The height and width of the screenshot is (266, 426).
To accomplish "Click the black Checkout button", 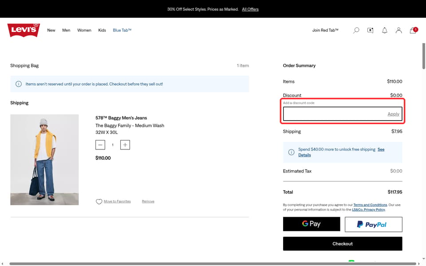I will click(x=343, y=244).
